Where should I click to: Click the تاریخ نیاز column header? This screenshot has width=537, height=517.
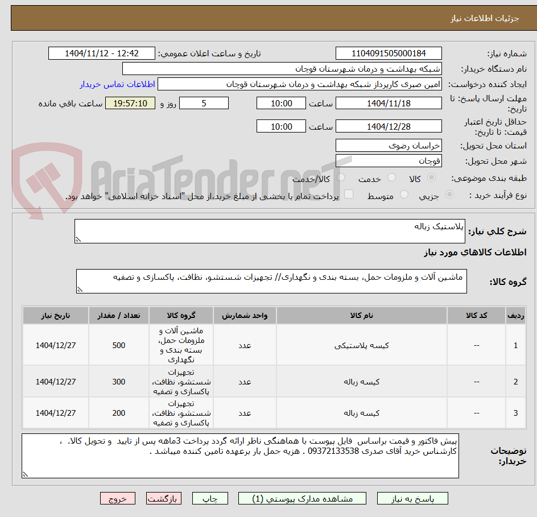(56, 315)
